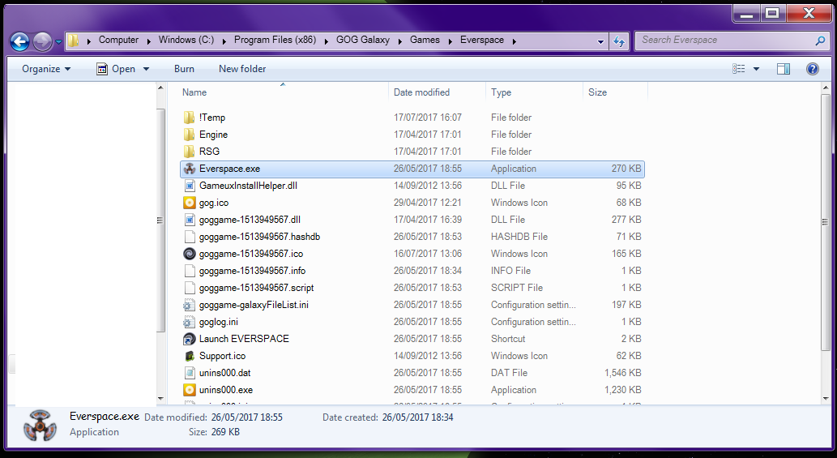Select Launch EVERSPACE shortcut icon
This screenshot has width=837, height=458.
pyautogui.click(x=189, y=339)
